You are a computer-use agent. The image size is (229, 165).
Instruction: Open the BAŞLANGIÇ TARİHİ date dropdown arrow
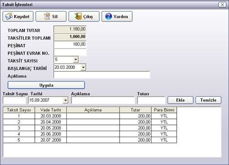(x=83, y=67)
